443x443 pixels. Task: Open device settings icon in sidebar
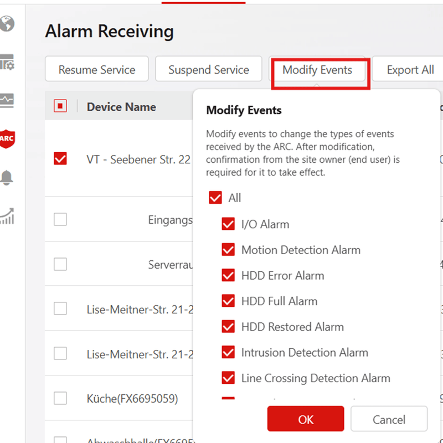point(7,62)
